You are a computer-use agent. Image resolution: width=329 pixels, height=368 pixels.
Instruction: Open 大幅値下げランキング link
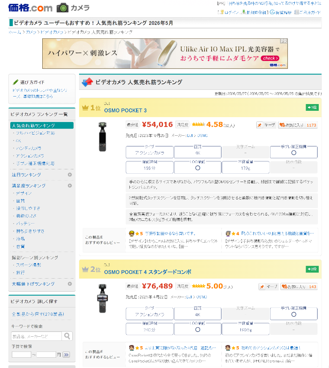[33, 284]
